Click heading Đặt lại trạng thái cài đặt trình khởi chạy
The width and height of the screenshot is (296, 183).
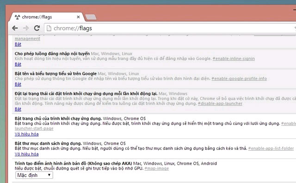coord(86,94)
